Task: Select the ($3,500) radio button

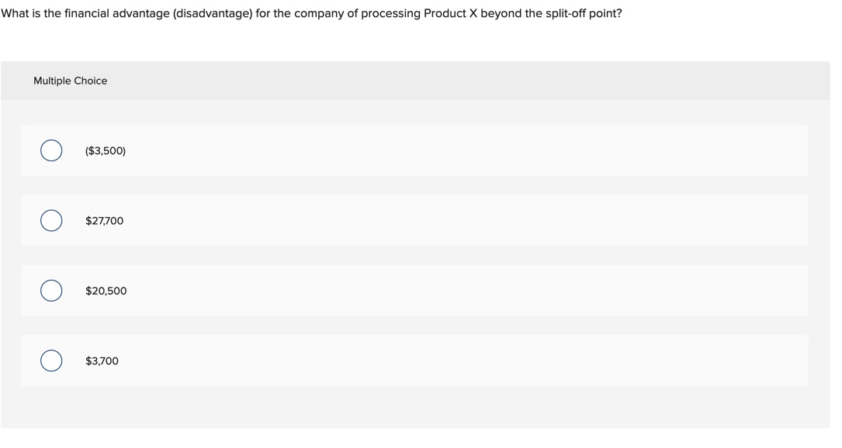Action: (x=51, y=150)
